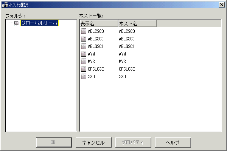Click the host icon beside AELCSC0
This screenshot has height=151, width=227.
tap(84, 31)
